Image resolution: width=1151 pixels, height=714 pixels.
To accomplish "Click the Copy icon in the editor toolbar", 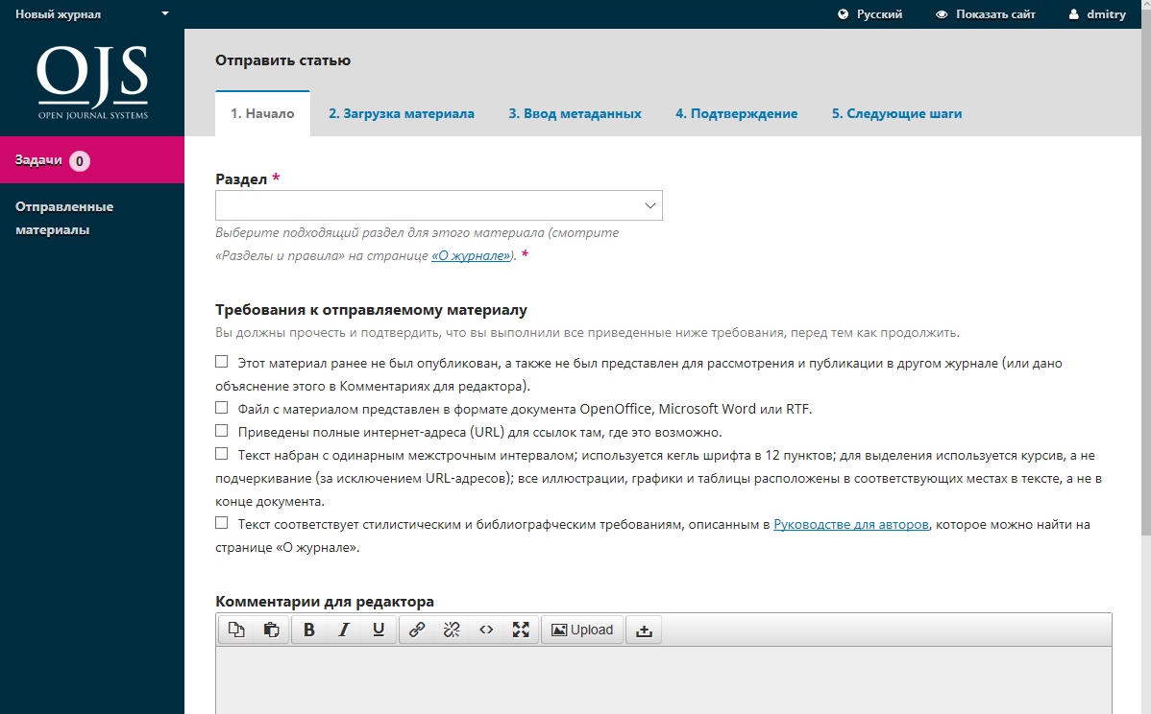I will coord(235,630).
